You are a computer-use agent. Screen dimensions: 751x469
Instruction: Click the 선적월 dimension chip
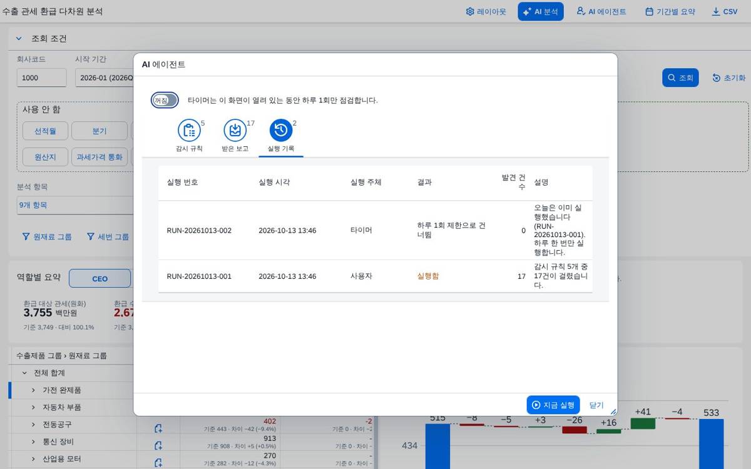tap(45, 131)
